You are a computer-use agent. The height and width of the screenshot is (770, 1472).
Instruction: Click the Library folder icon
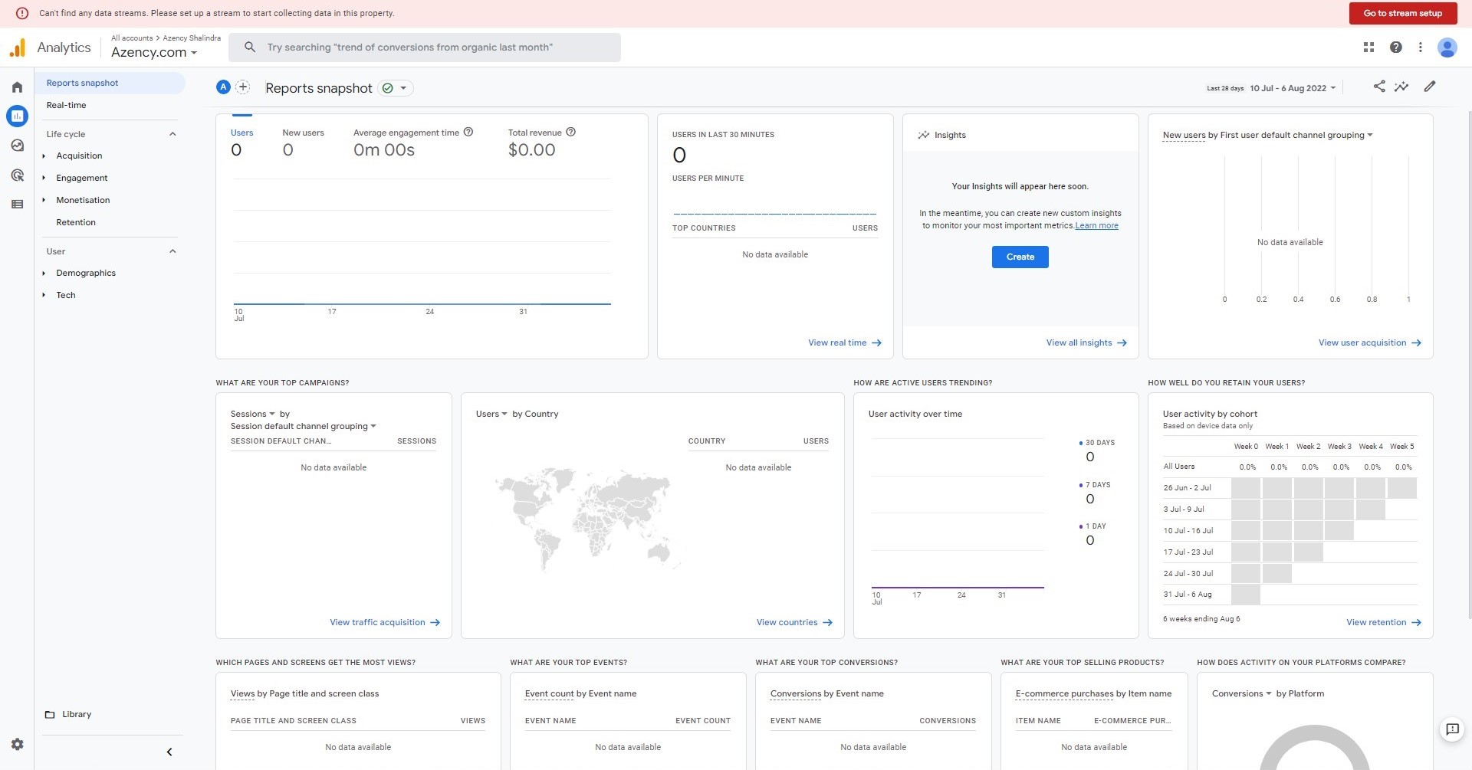click(x=50, y=714)
